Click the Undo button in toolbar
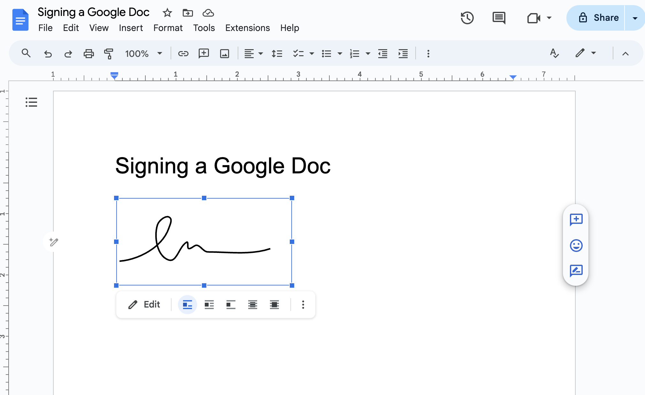 48,53
